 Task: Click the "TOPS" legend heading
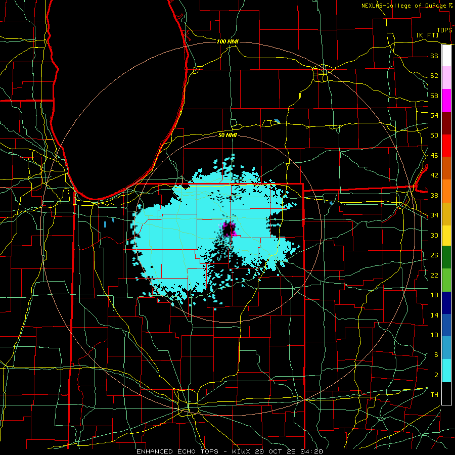[444, 30]
